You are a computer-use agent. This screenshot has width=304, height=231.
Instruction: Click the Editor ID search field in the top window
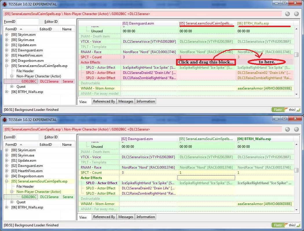pos(67,21)
